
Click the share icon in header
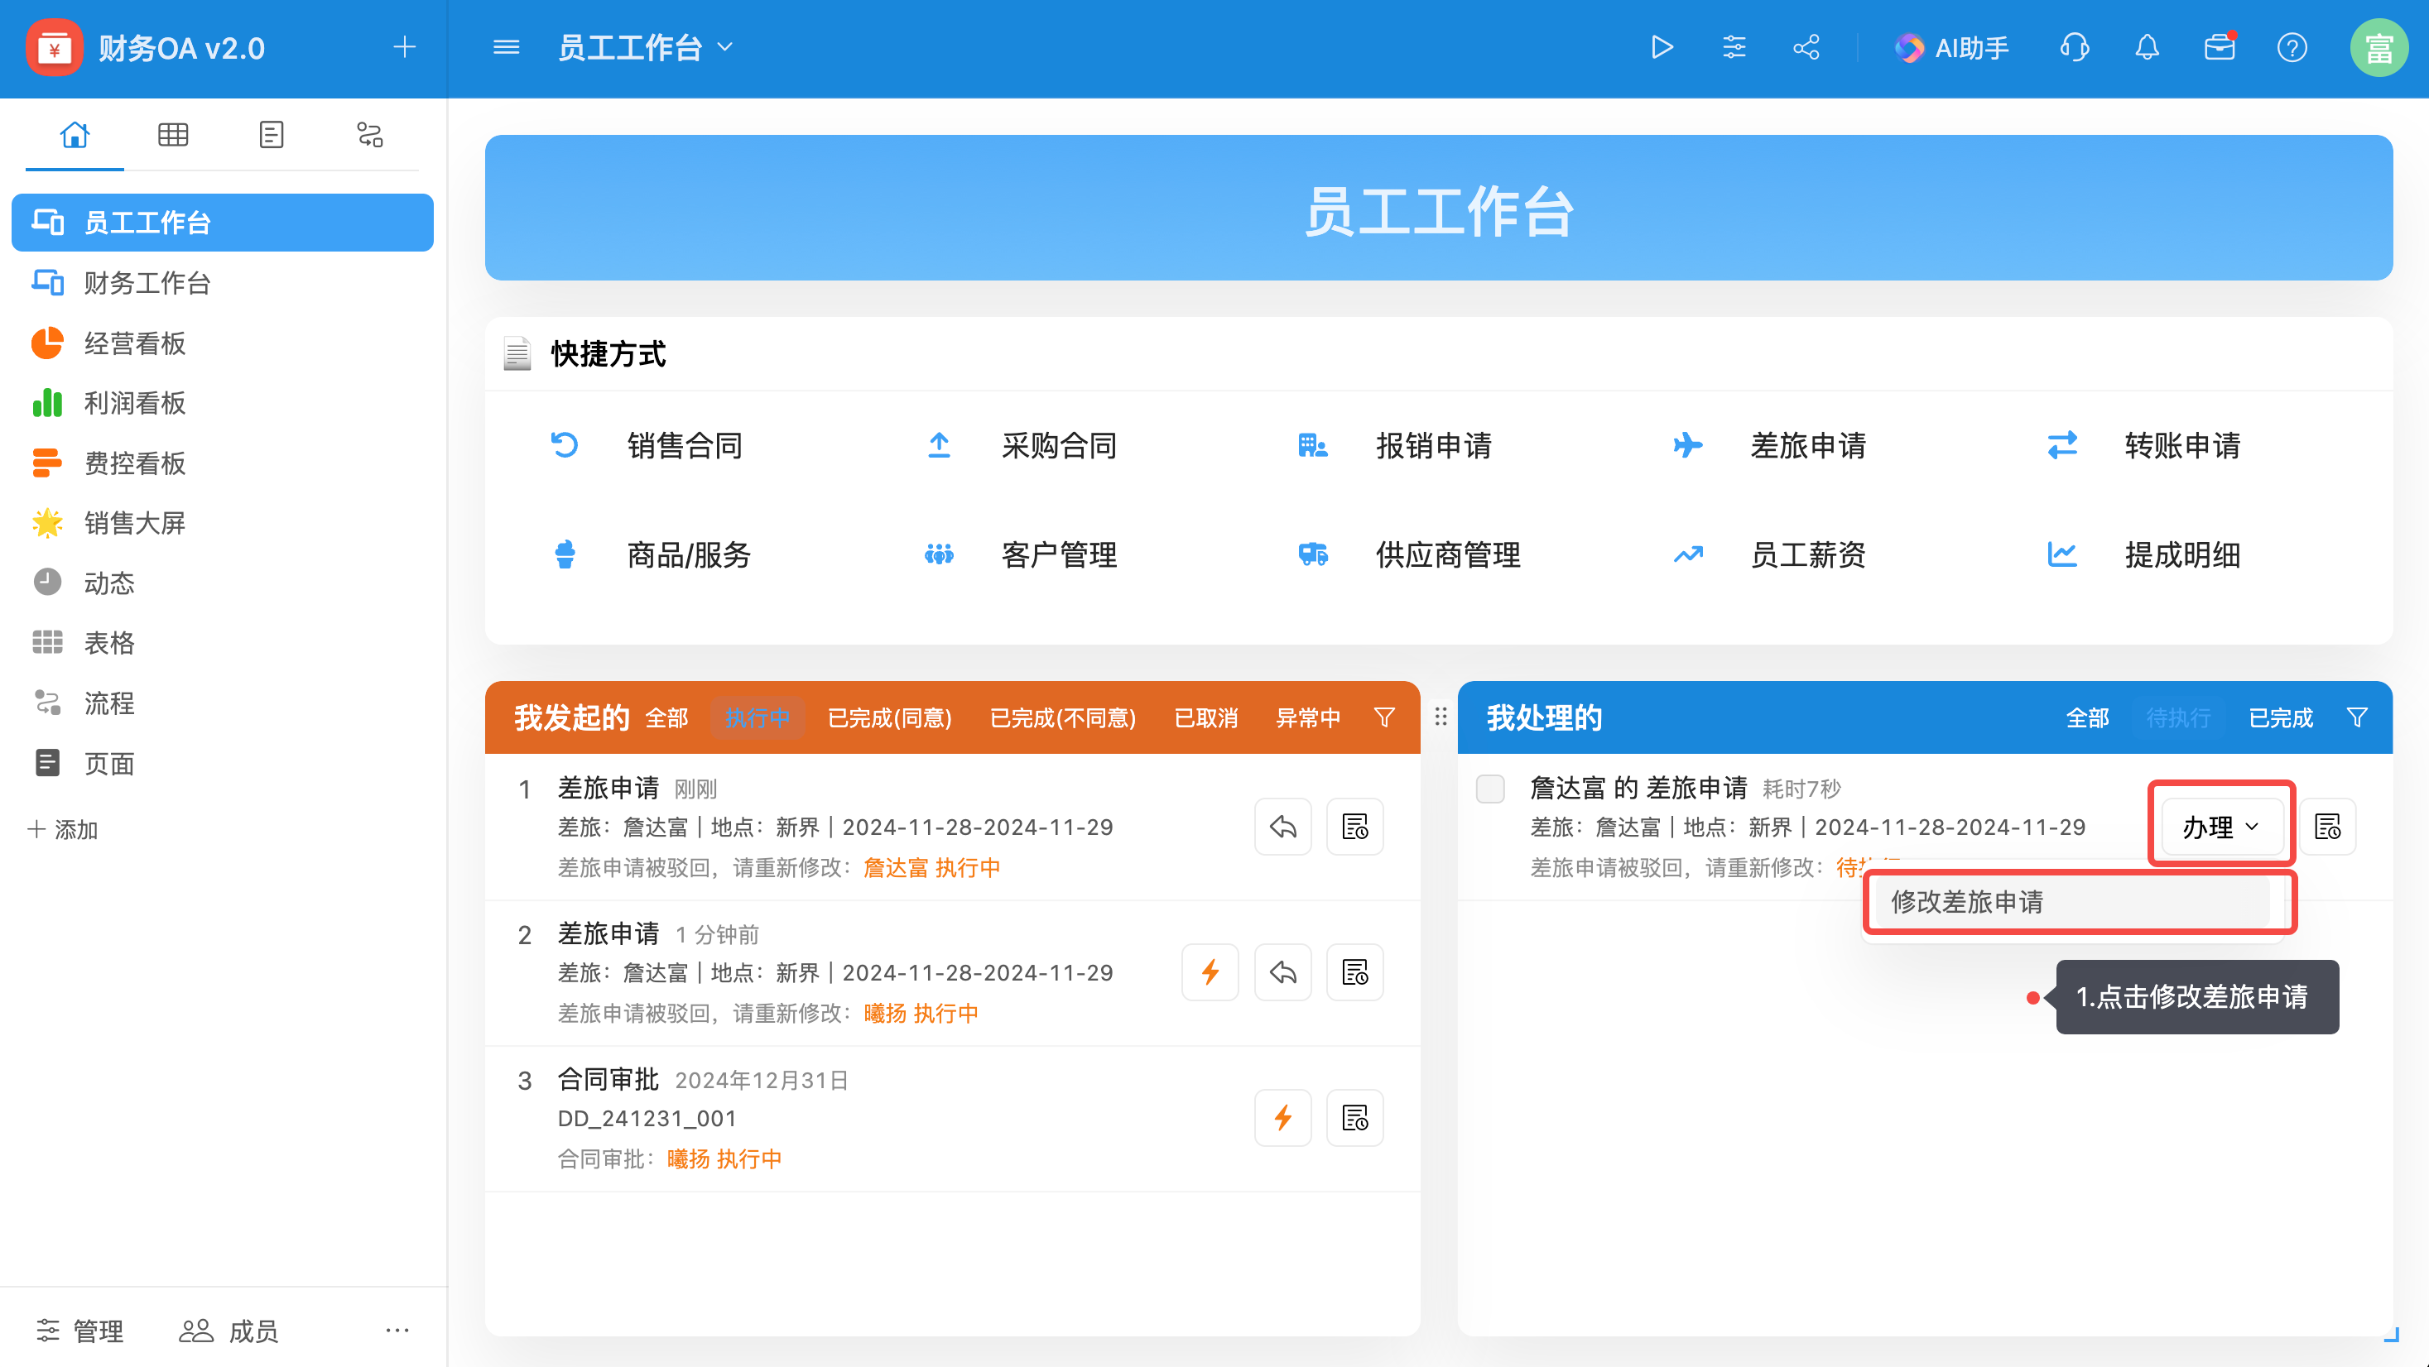pos(1806,47)
